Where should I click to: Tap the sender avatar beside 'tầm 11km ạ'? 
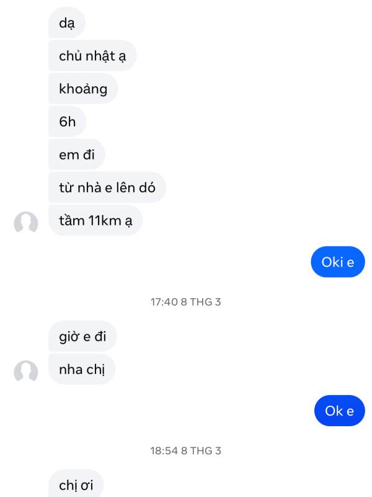point(26,223)
